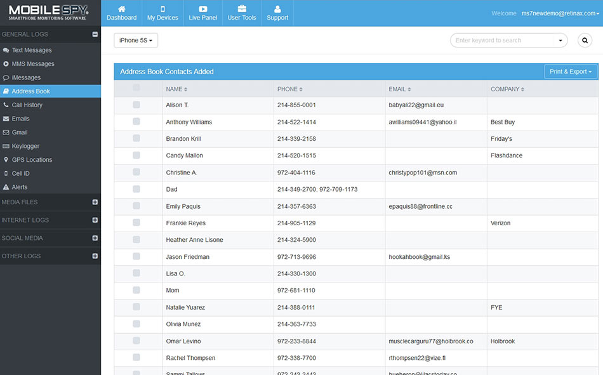Click the My Devices phone icon
Viewport: 603px width, 375px height.
tap(162, 10)
